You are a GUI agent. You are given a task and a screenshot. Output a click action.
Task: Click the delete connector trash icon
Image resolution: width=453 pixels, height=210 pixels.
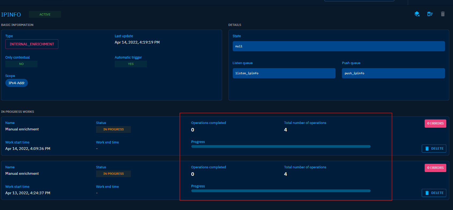pos(443,14)
